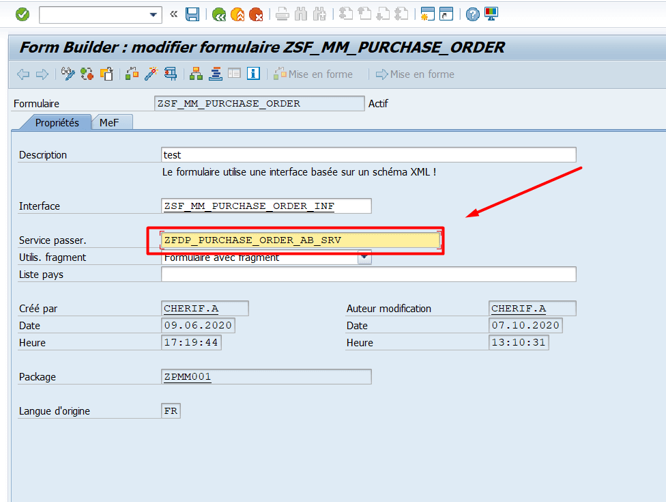Click Package value ZPMM001
Viewport: 666px width, 502px height.
(x=266, y=376)
